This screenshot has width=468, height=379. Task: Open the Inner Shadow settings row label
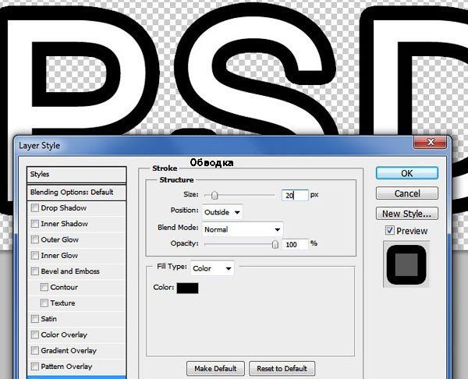coord(64,224)
